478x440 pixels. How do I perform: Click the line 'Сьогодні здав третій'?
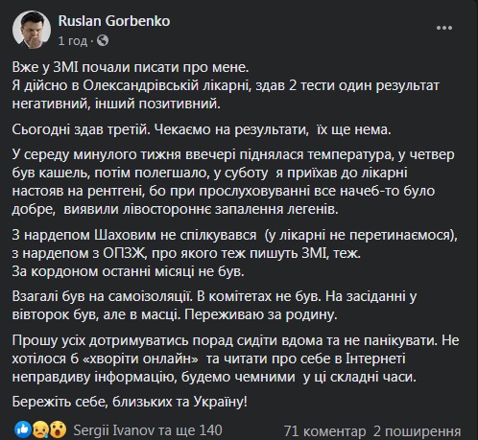(202, 129)
